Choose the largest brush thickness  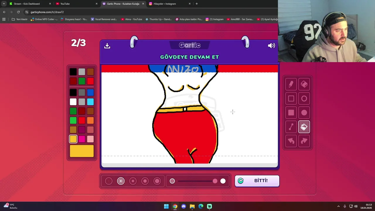157,181
